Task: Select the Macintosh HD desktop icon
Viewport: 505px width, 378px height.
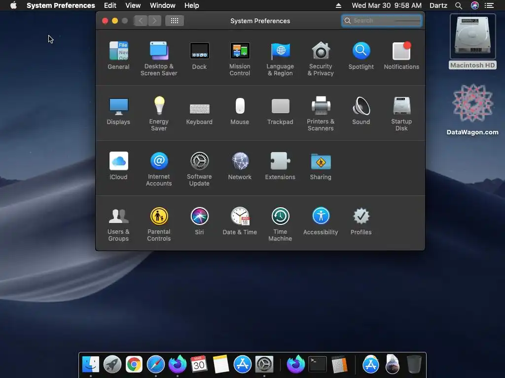Action: 473,41
